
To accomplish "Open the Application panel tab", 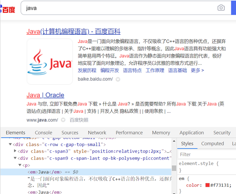I will coord(192,133).
